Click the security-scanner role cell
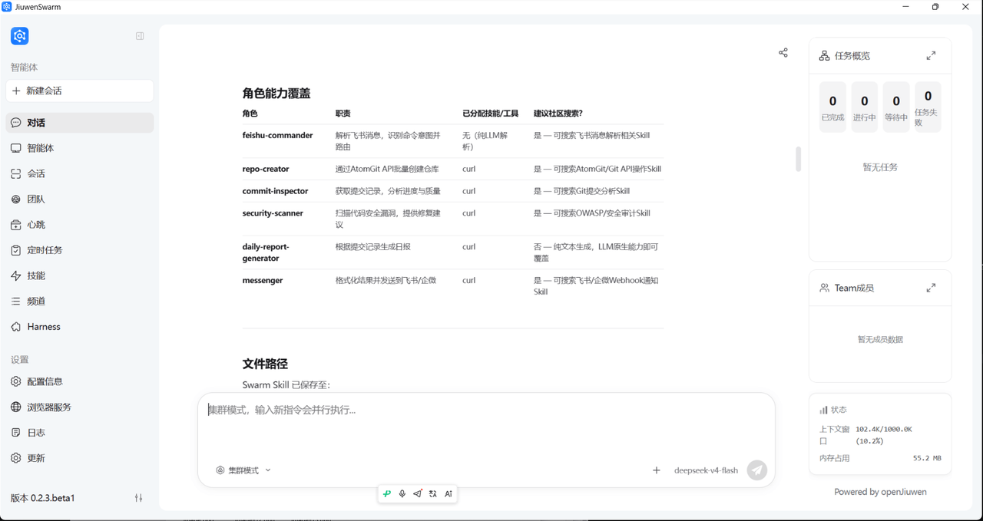 click(x=273, y=213)
